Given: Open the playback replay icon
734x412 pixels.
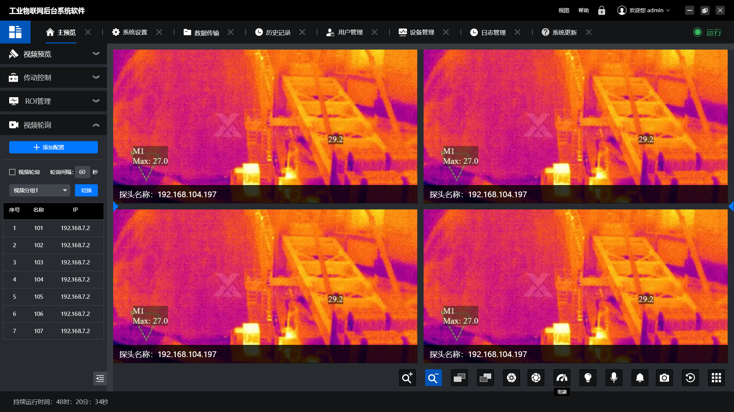Looking at the screenshot, I should click(x=690, y=378).
